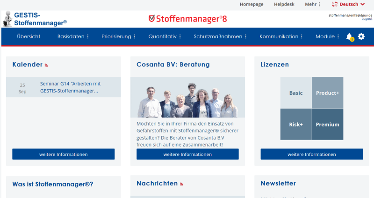374x198 pixels.
Task: Click the Stoffenmanager 8 center logo
Action: pos(187,19)
